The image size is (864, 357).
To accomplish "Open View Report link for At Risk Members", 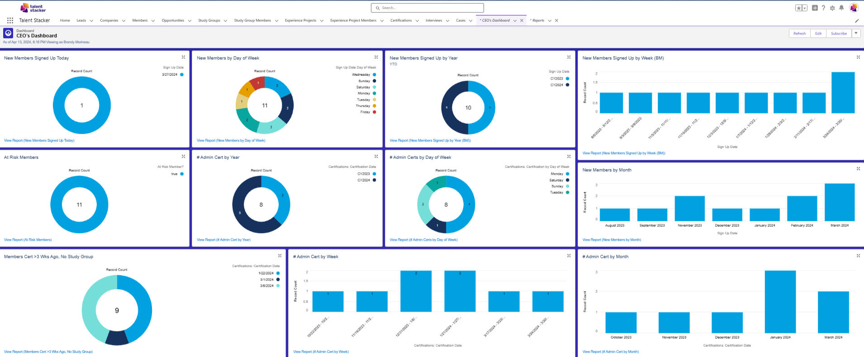I will [x=28, y=240].
